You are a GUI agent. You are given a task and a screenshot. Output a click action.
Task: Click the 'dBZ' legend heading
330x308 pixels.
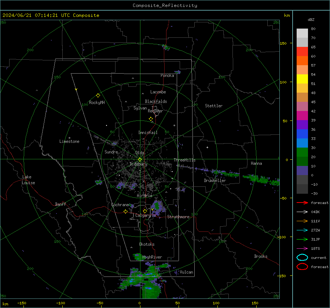point(311,19)
